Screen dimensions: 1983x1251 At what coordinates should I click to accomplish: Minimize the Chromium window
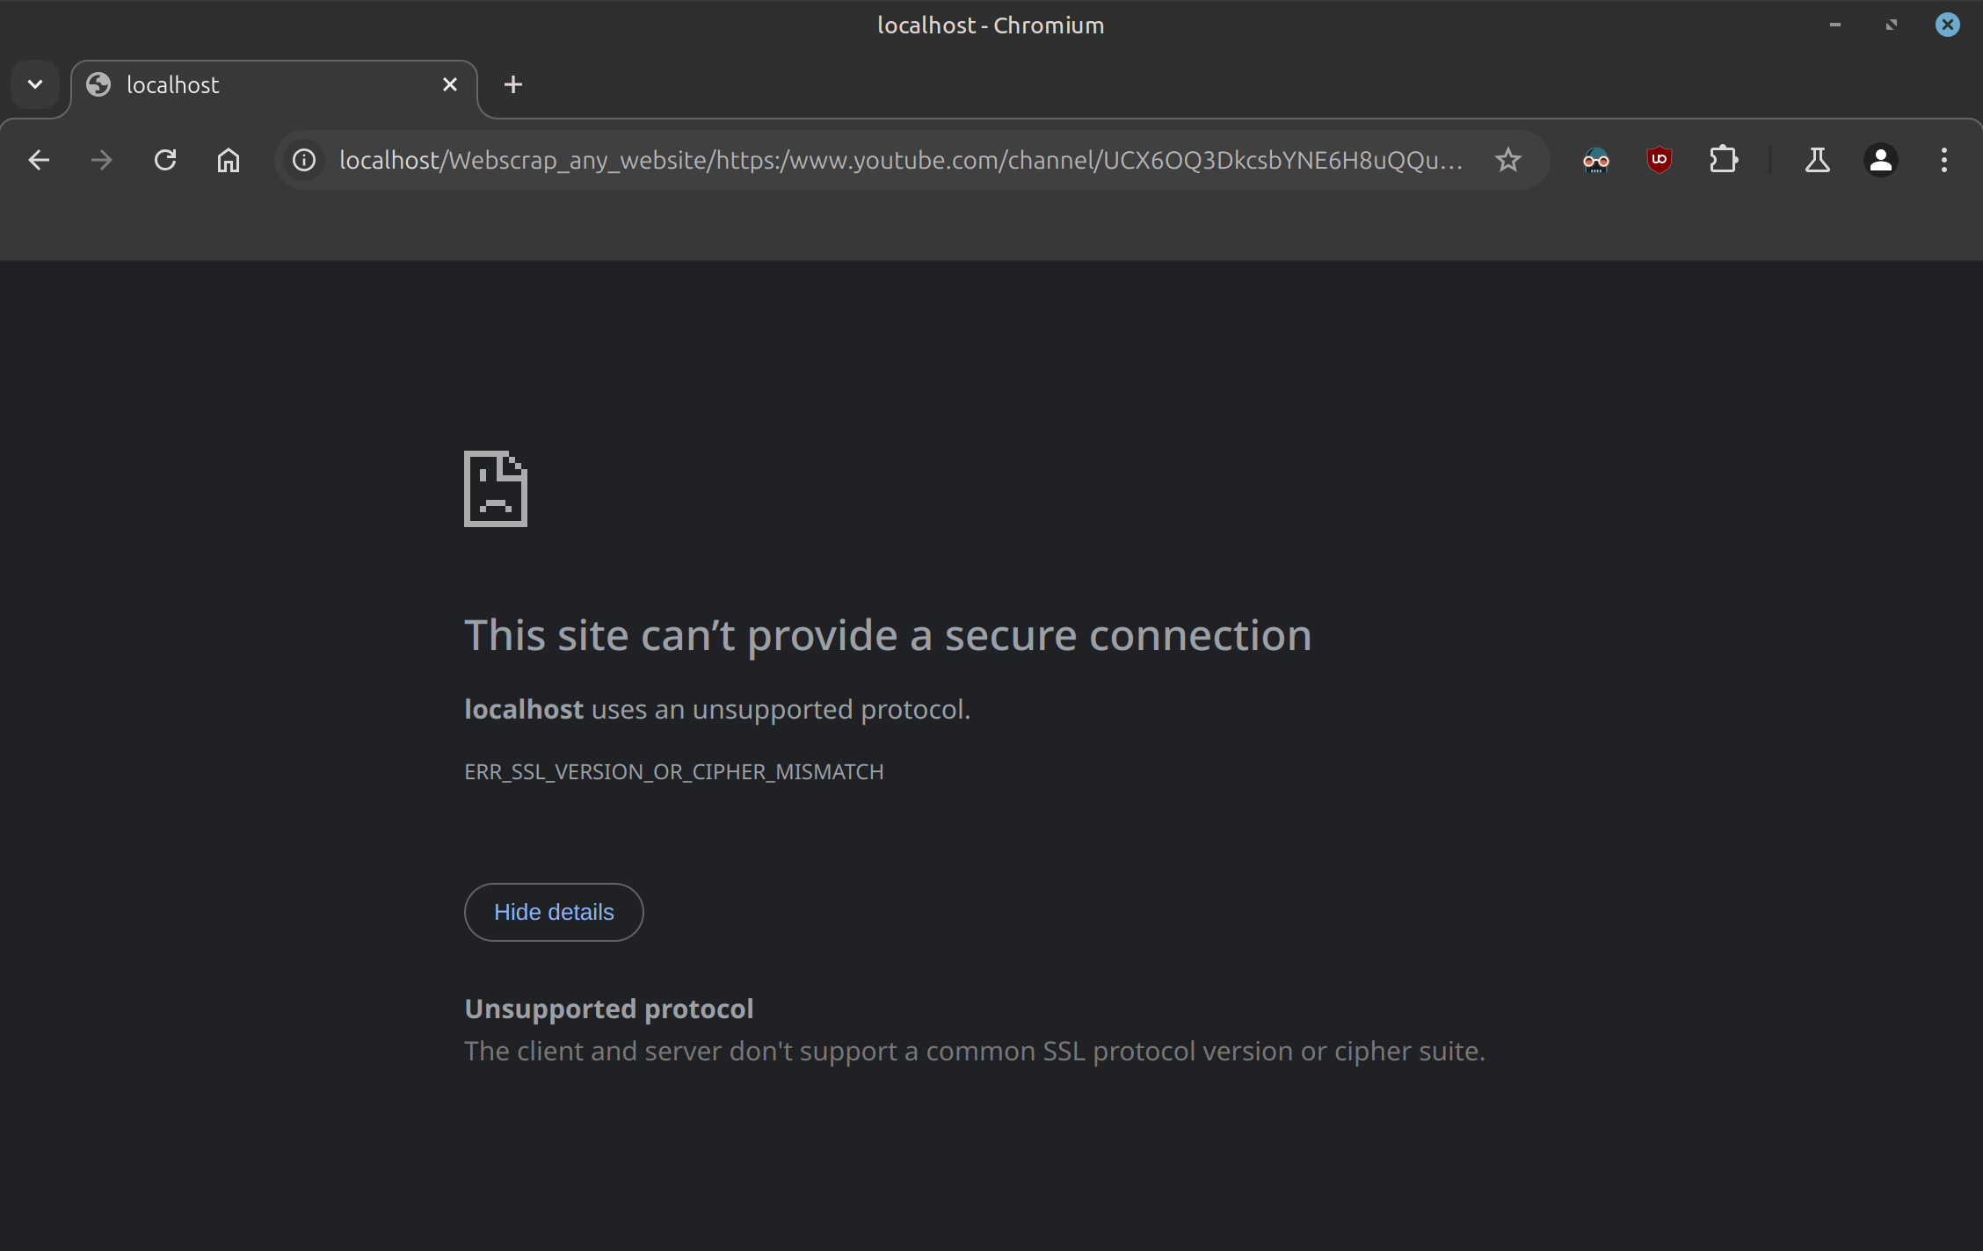pyautogui.click(x=1835, y=25)
